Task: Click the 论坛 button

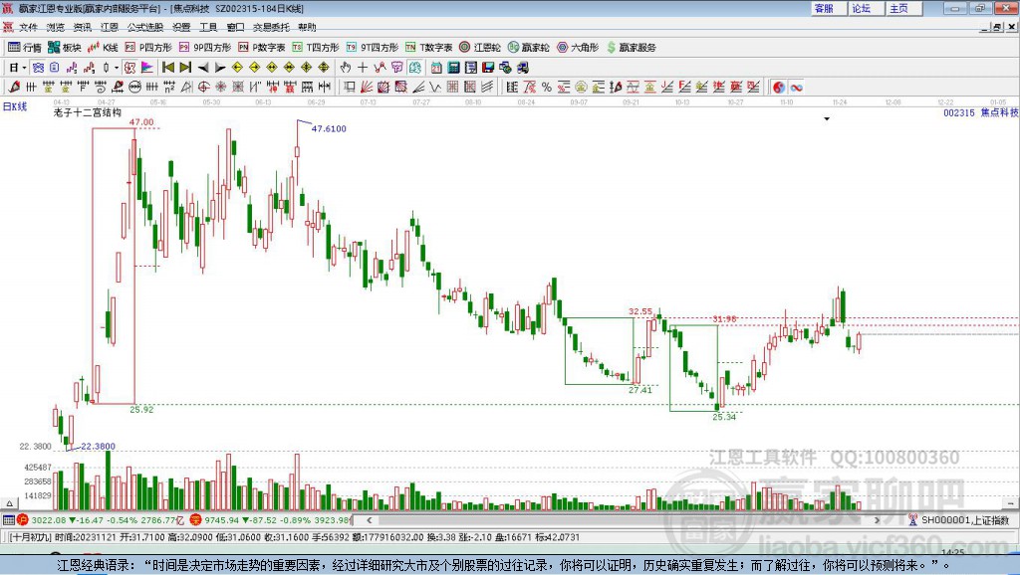Action: (866, 8)
